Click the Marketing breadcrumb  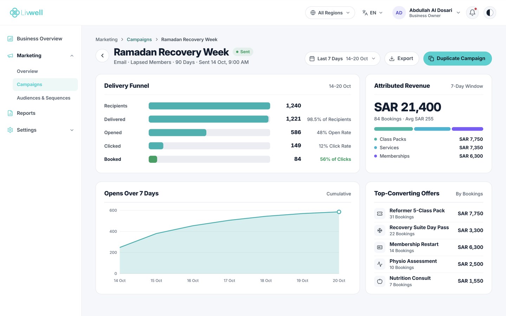(x=106, y=39)
